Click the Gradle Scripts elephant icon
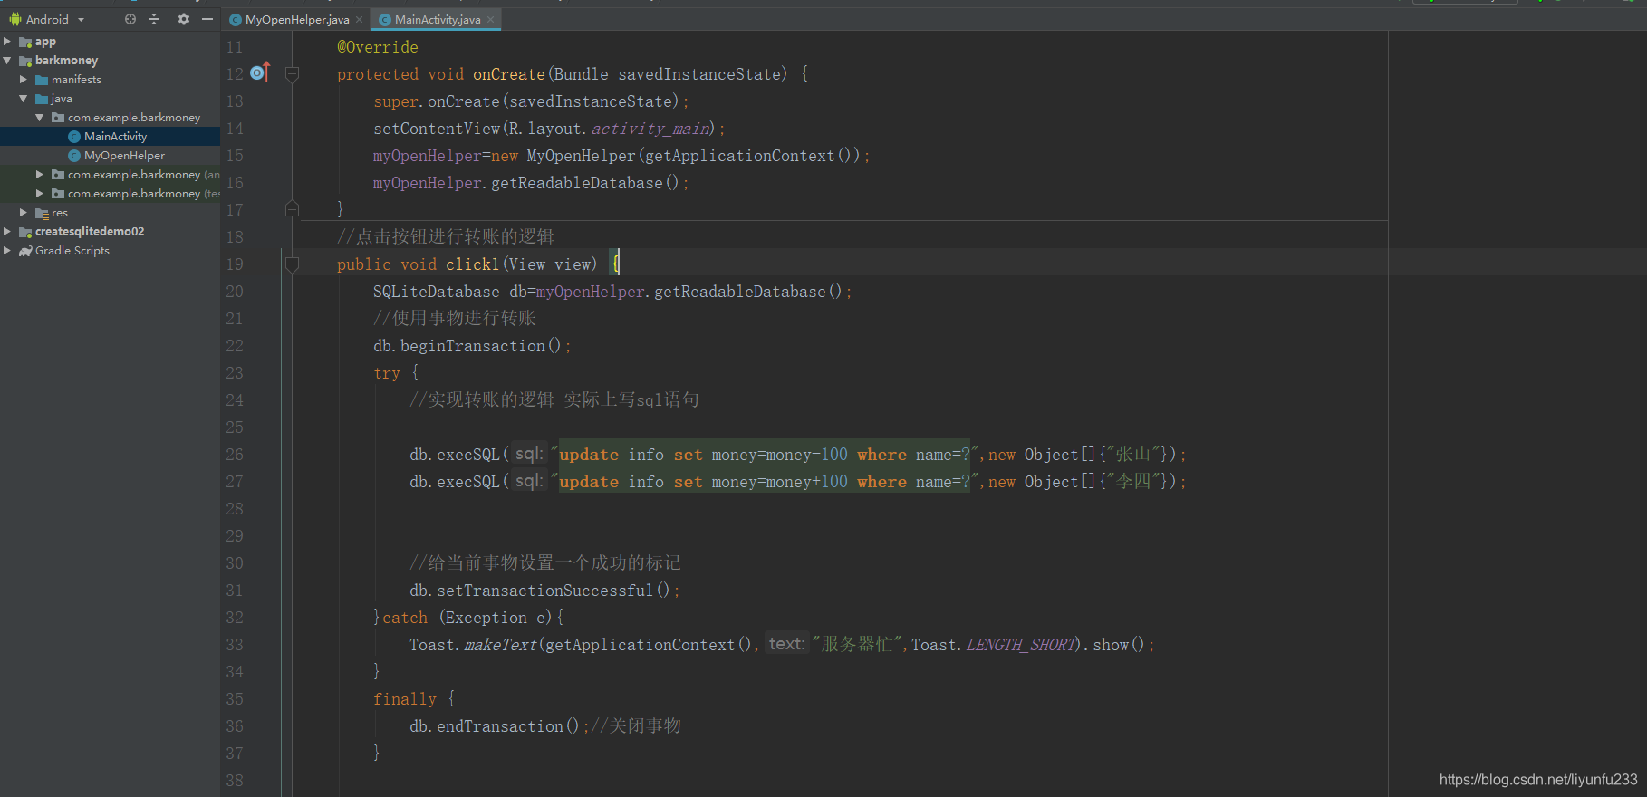Viewport: 1647px width, 797px height. pyautogui.click(x=25, y=251)
